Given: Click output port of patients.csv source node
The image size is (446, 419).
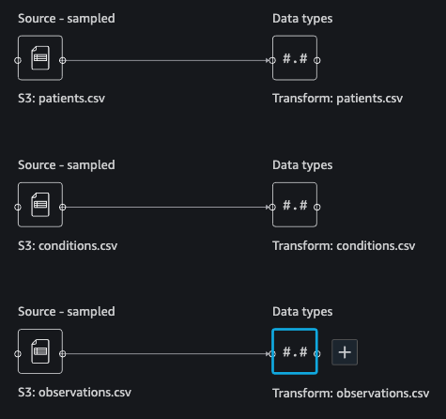Looking at the screenshot, I should click(63, 60).
